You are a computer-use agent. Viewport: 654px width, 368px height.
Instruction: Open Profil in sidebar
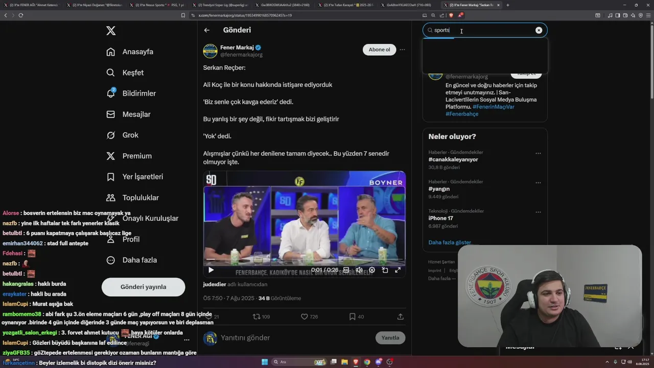coord(123,239)
